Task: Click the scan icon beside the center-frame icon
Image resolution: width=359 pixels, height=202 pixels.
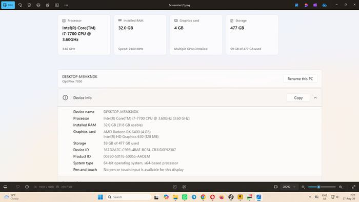Action: 184,187
